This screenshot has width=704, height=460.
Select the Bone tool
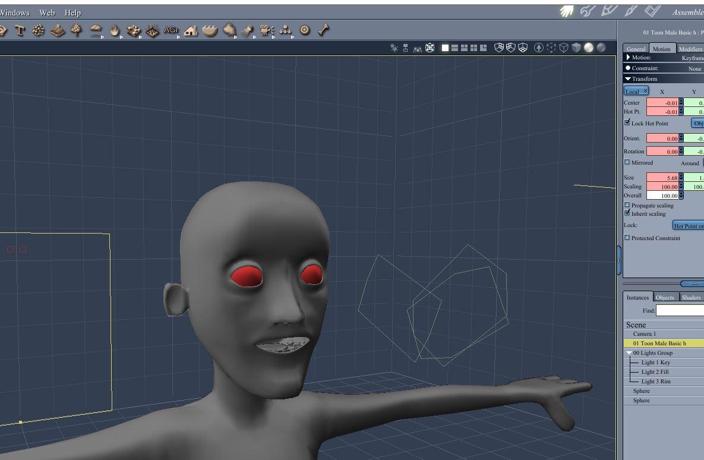(x=324, y=30)
